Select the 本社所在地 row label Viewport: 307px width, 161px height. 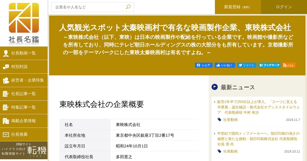85,135
